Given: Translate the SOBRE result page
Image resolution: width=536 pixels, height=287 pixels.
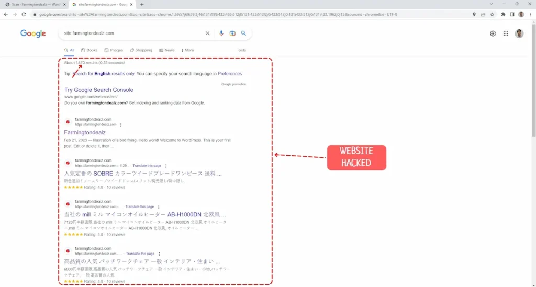Looking at the screenshot, I should point(147,166).
